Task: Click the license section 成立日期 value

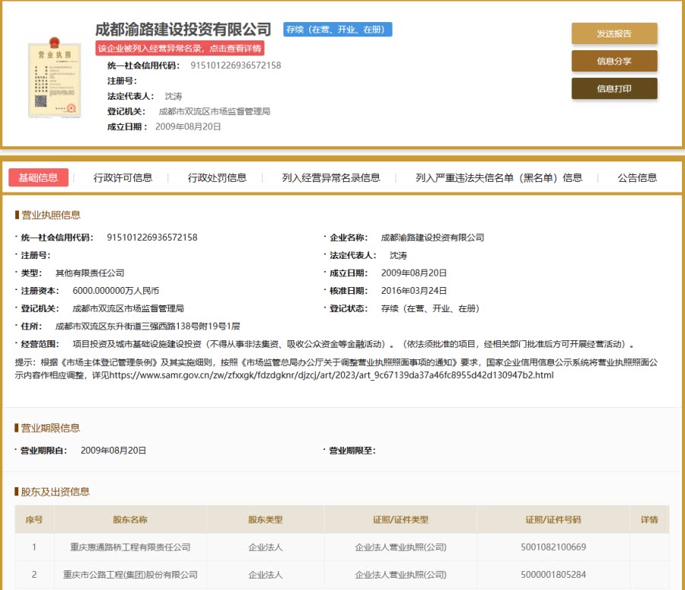Action: tap(414, 273)
